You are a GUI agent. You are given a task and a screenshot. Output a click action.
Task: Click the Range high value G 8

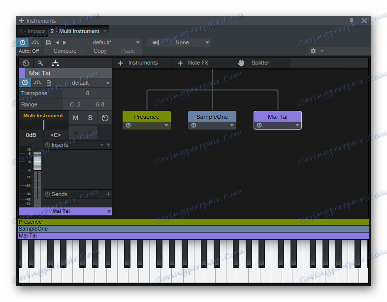coord(100,104)
